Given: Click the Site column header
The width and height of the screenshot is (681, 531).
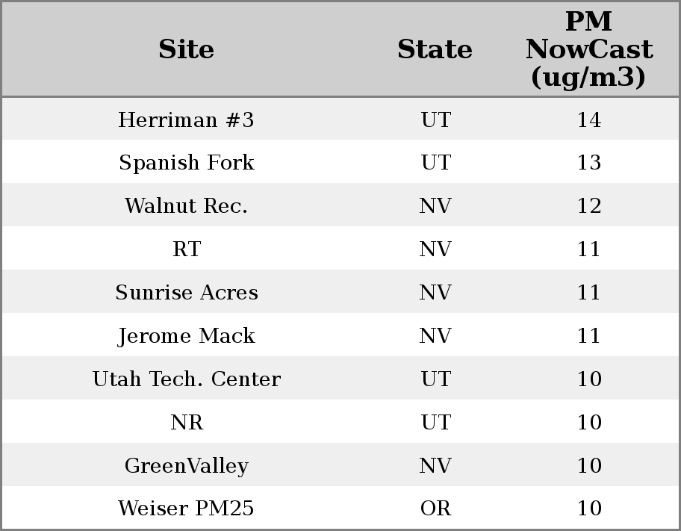Looking at the screenshot, I should tap(187, 50).
